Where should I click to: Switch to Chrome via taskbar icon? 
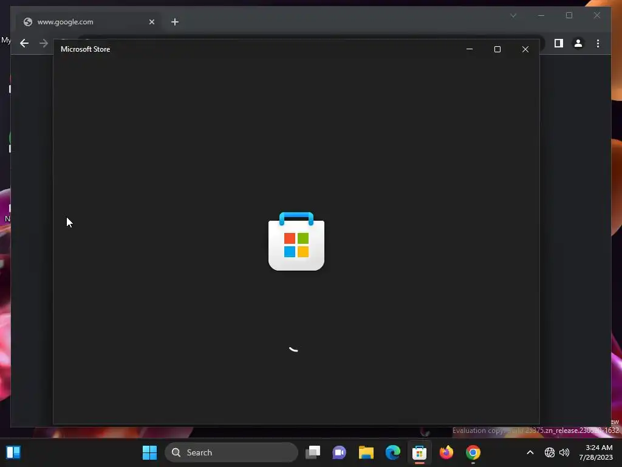click(x=473, y=452)
